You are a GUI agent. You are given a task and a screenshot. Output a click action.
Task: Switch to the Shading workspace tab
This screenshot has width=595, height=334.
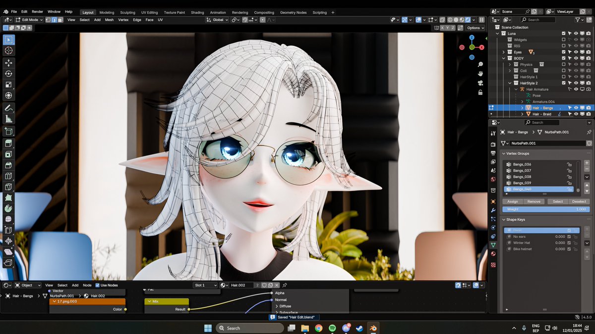(197, 12)
